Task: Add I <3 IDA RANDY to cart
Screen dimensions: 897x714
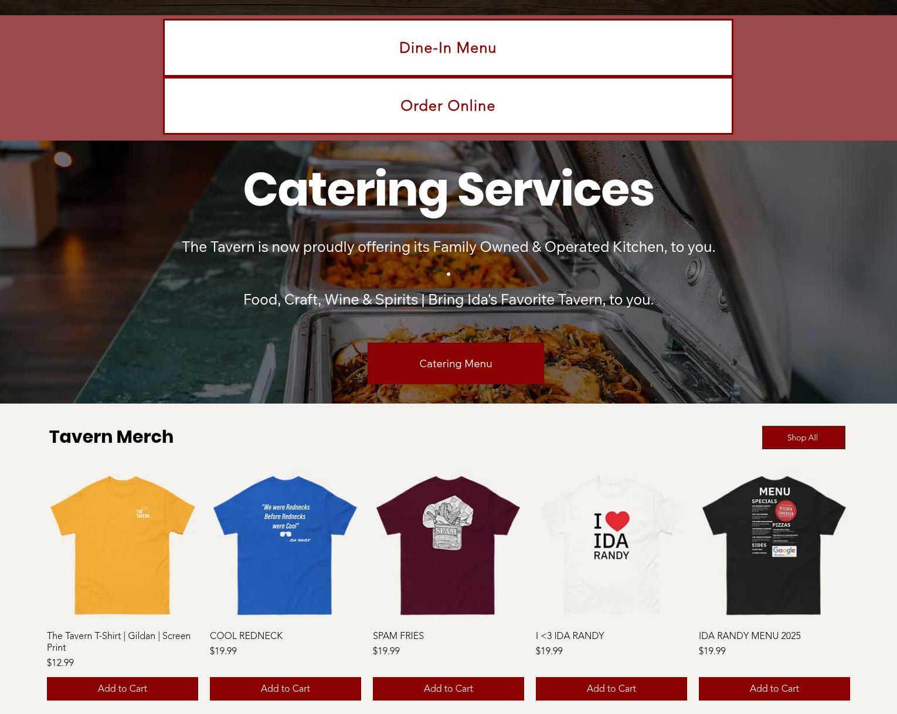Action: pos(611,689)
